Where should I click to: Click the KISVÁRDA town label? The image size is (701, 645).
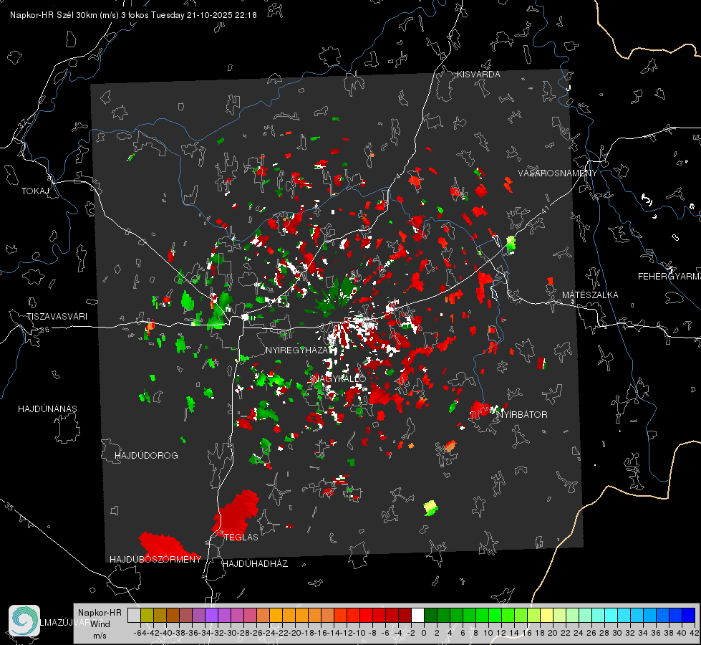pyautogui.click(x=478, y=75)
